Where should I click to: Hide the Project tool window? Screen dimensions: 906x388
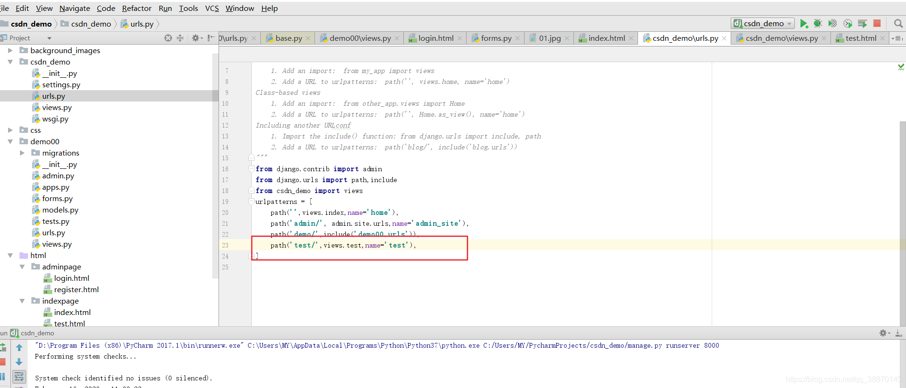tap(211, 38)
